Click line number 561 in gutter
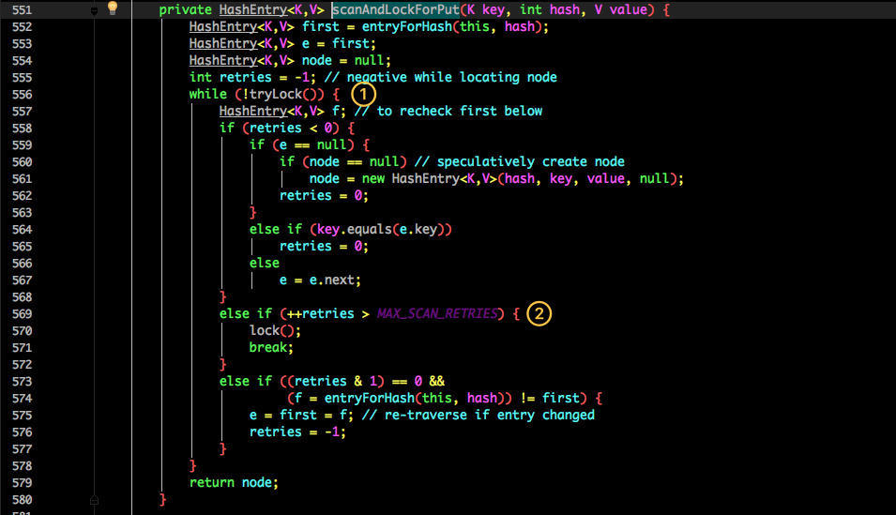This screenshot has width=896, height=515. (23, 179)
